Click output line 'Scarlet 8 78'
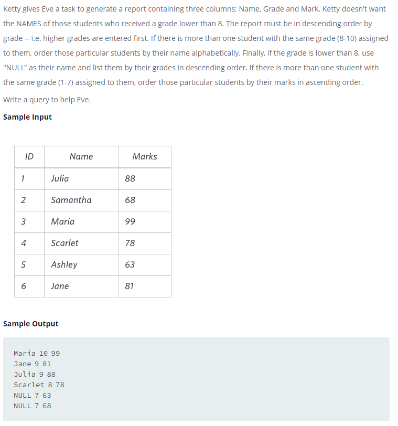The width and height of the screenshot is (398, 426). (39, 385)
